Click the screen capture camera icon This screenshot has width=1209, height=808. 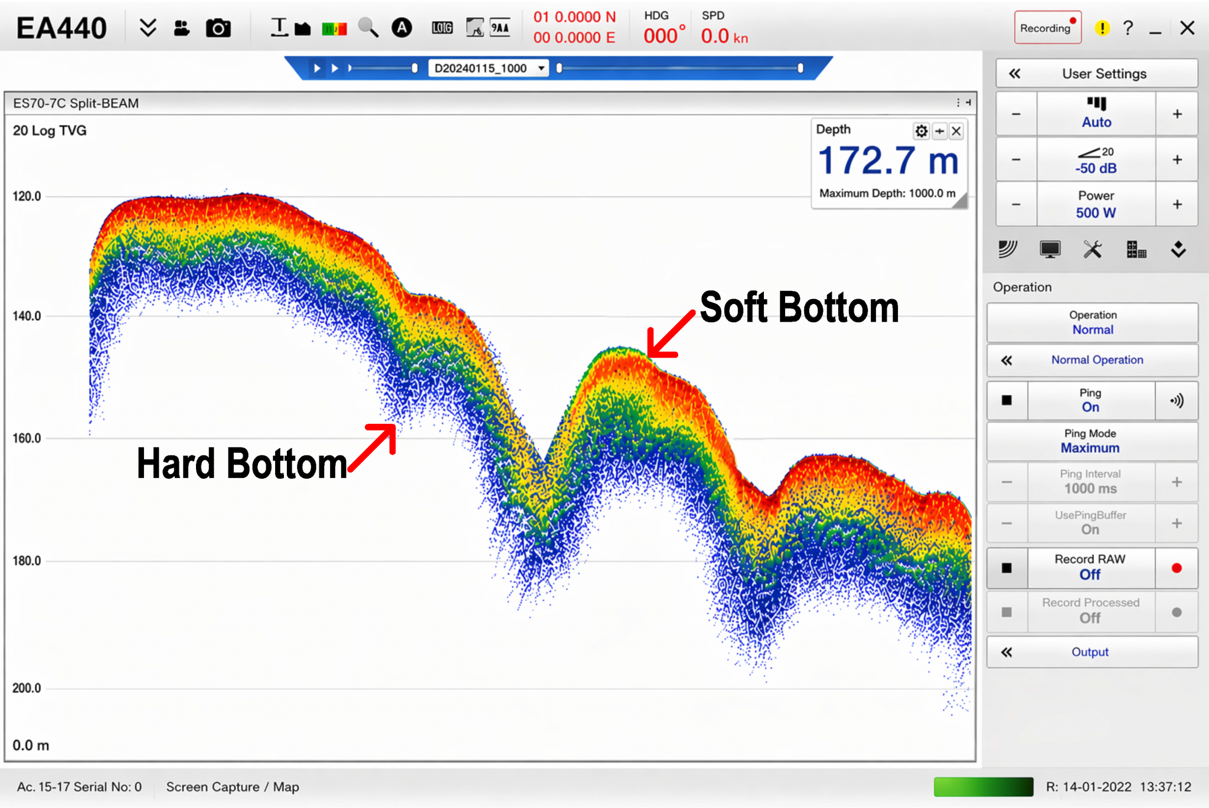(218, 28)
